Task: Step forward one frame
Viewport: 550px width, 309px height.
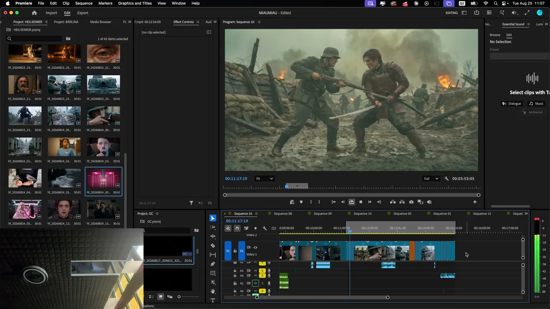Action: click(370, 202)
